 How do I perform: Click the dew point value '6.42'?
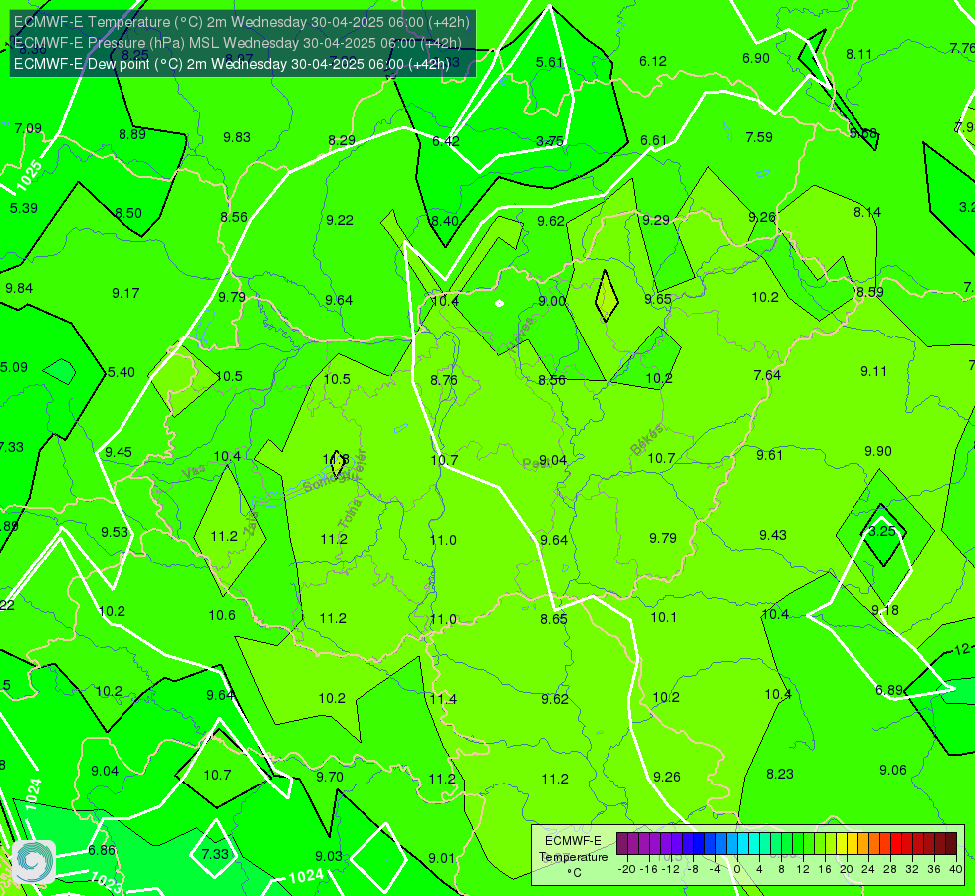click(x=446, y=141)
